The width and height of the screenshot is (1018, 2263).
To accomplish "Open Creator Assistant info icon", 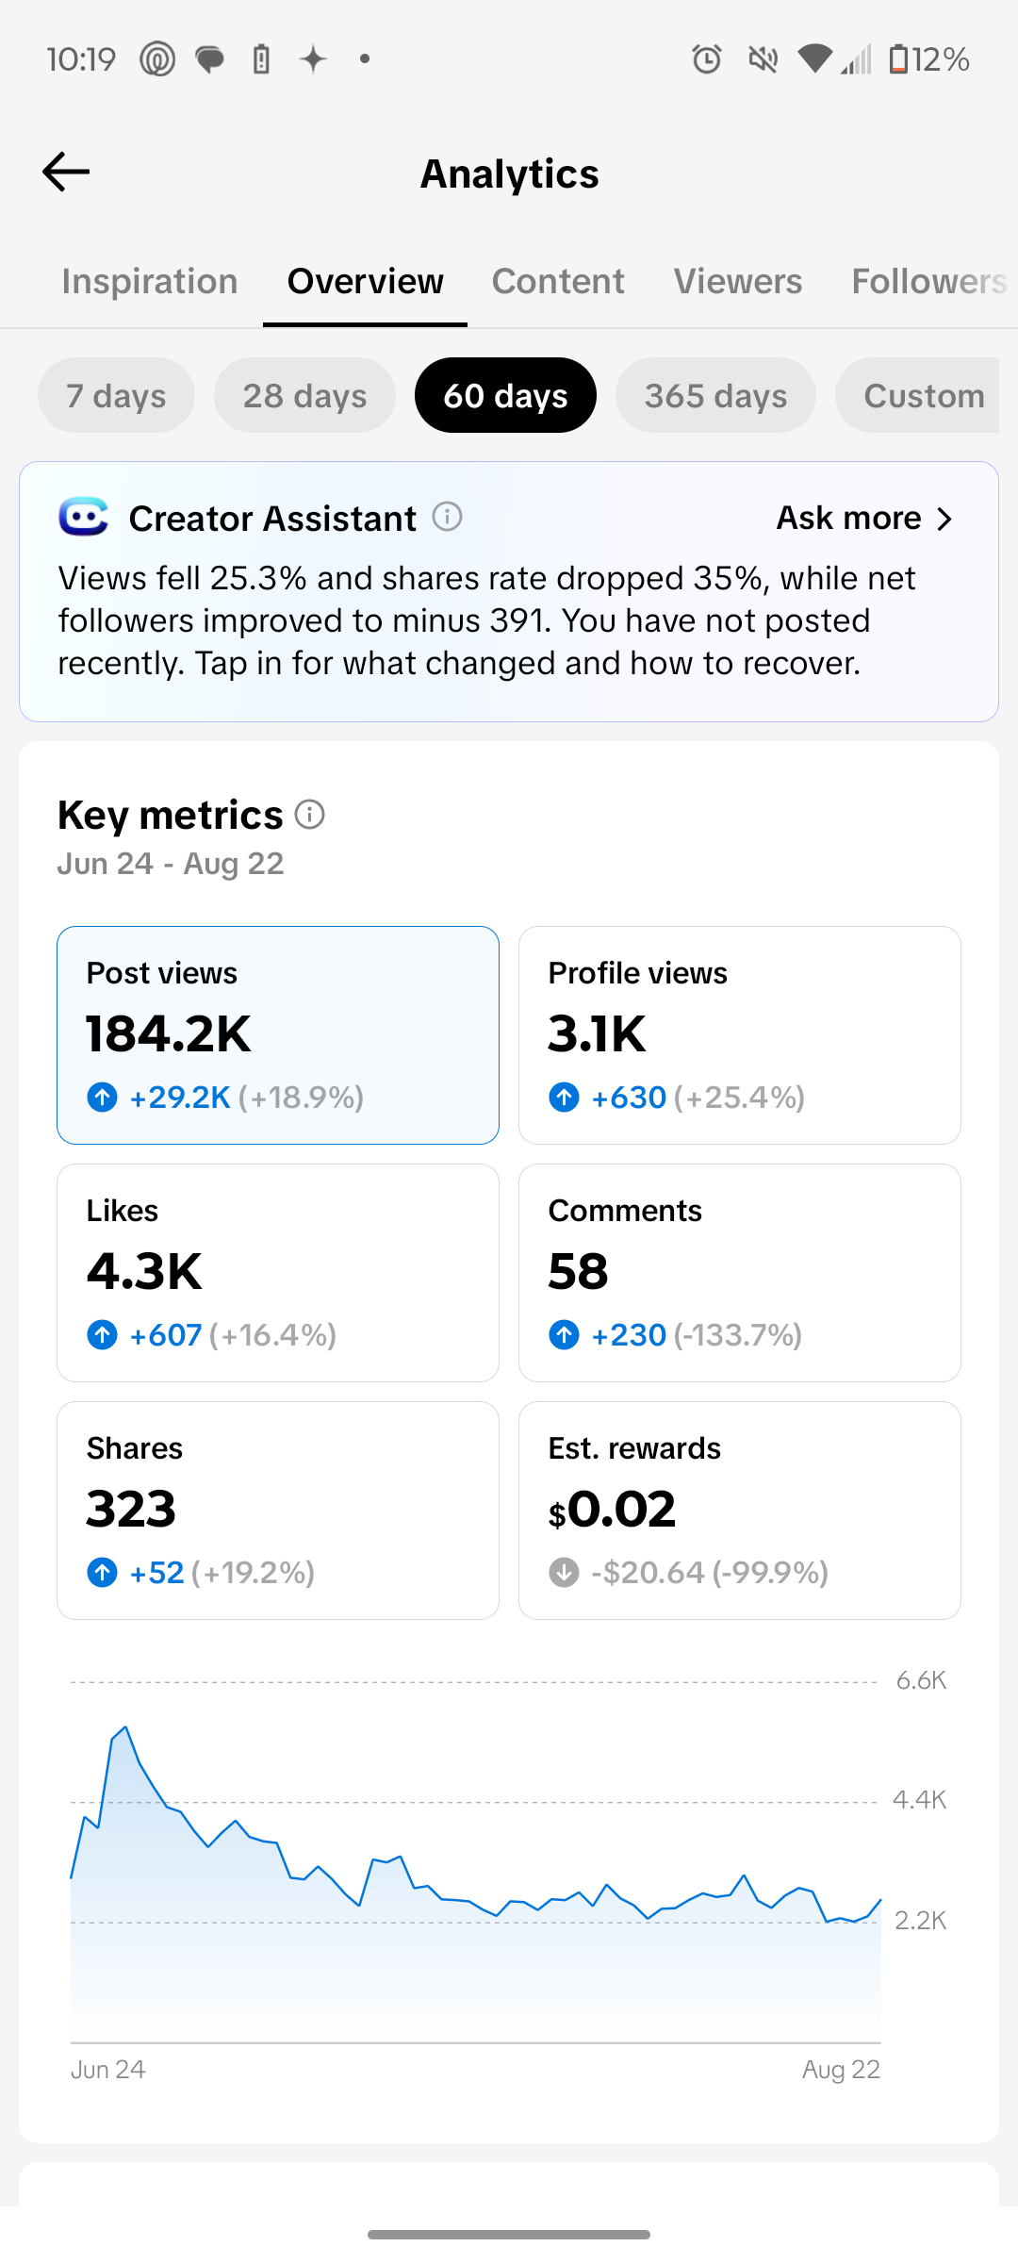I will (447, 517).
